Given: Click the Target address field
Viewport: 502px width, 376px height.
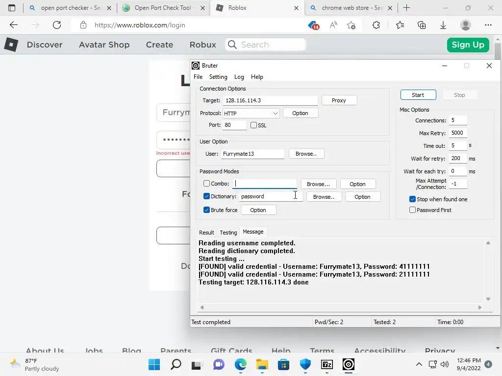Looking at the screenshot, I should pyautogui.click(x=270, y=100).
